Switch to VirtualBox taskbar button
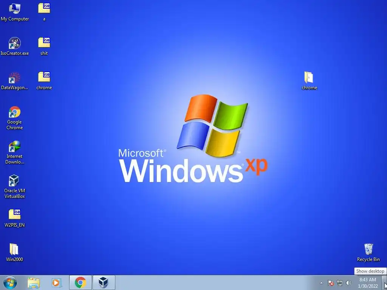The image size is (387, 290). (104, 282)
